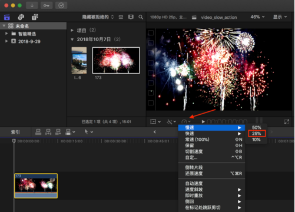Image resolution: width=295 pixels, height=212 pixels.
Task: Select the 智能精选 folder row
Action: pos(34,34)
